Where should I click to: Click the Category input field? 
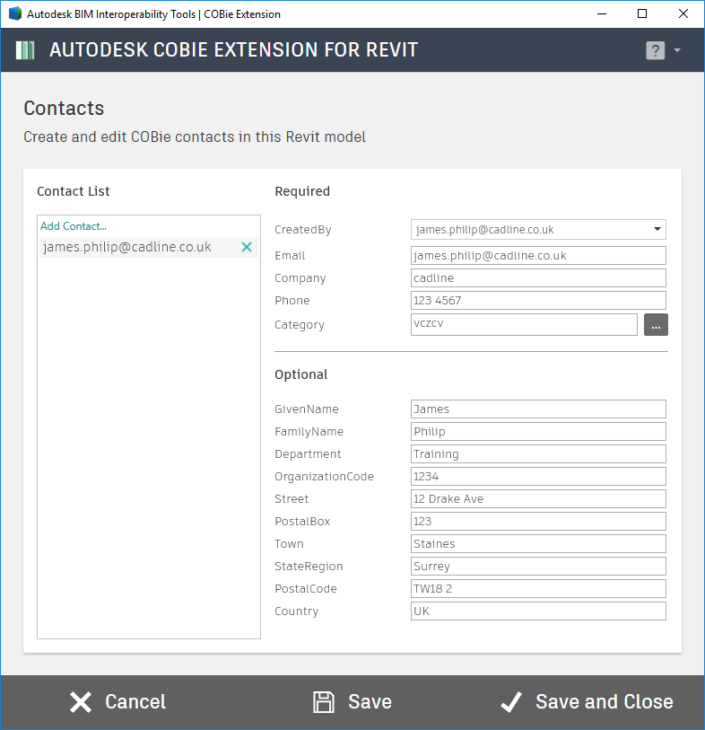(x=524, y=324)
